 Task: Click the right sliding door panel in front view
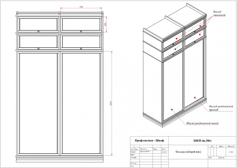(x=81, y=103)
